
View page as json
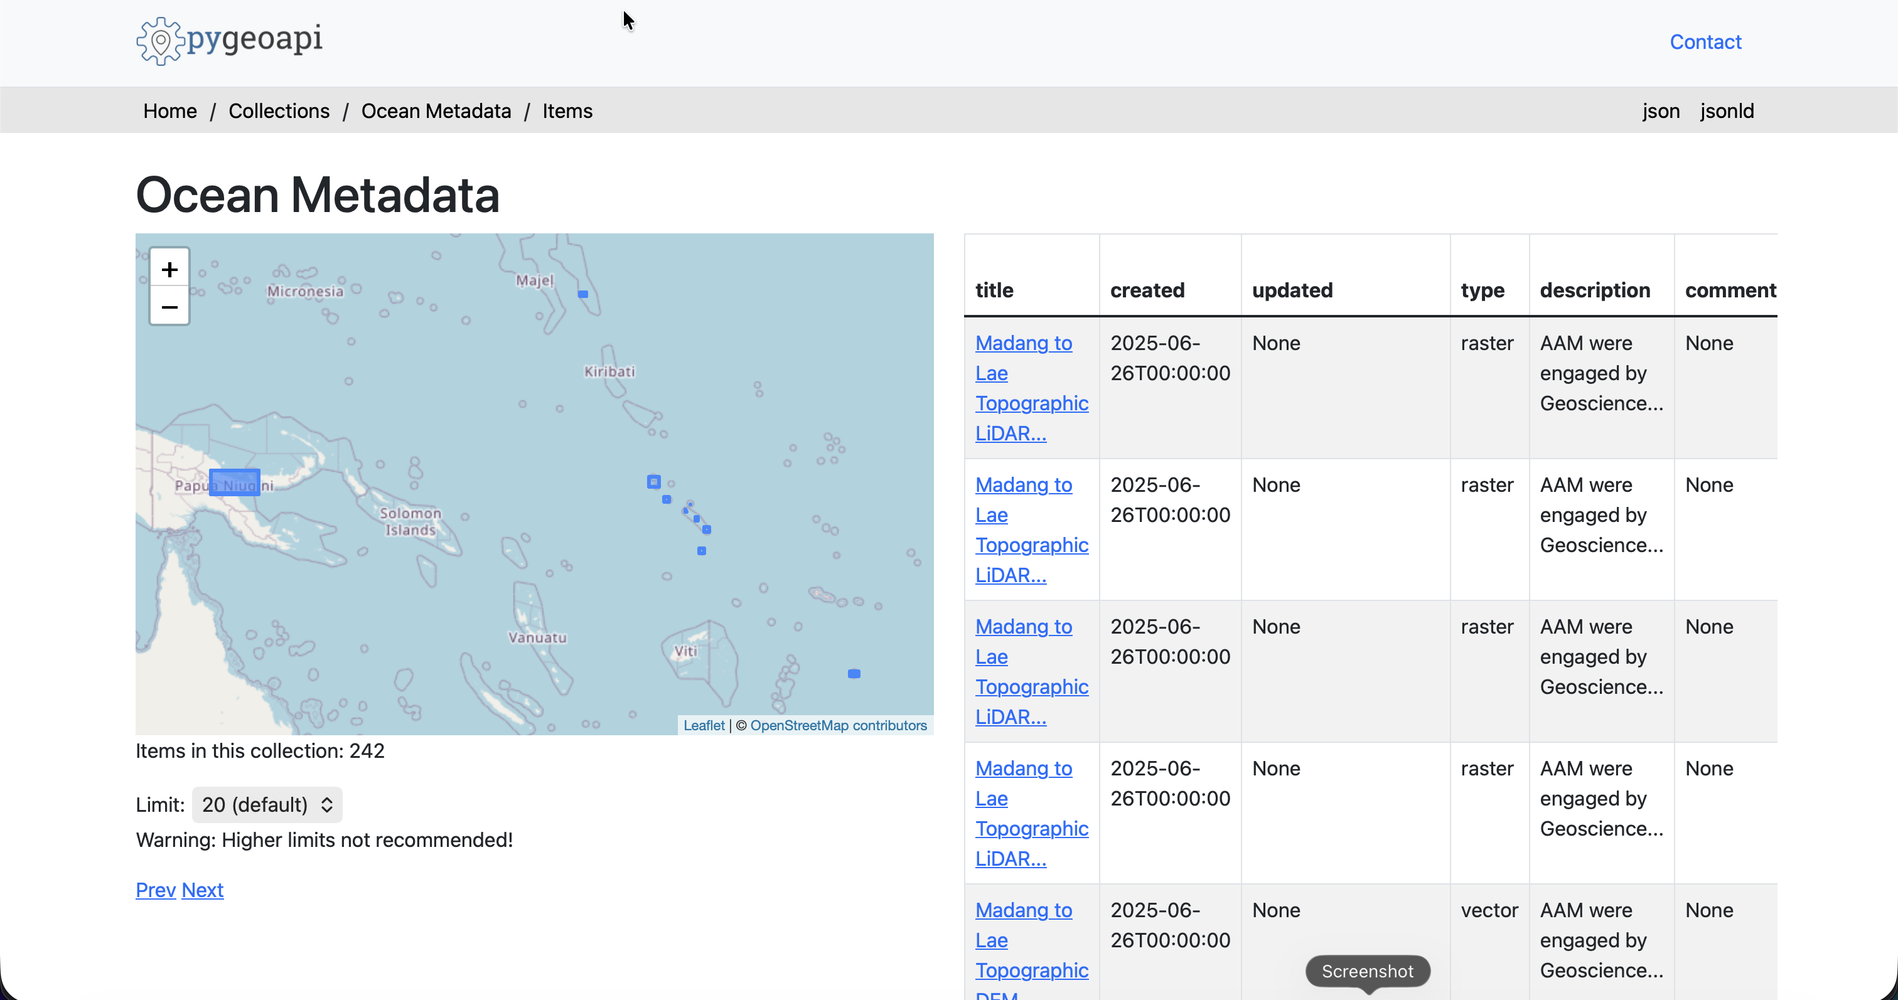[x=1661, y=110]
